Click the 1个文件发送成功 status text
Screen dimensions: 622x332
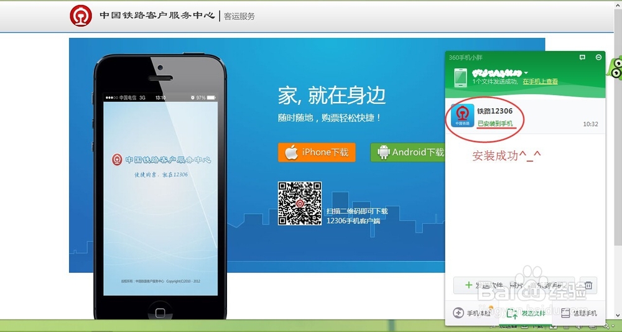pos(495,81)
